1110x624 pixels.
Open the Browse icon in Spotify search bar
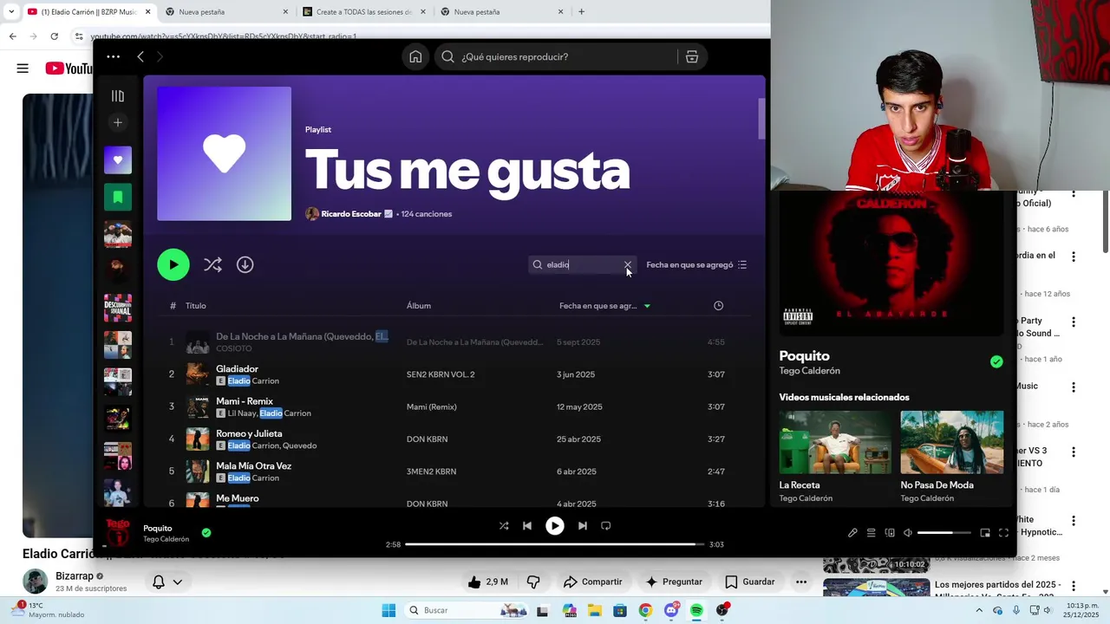tap(692, 56)
